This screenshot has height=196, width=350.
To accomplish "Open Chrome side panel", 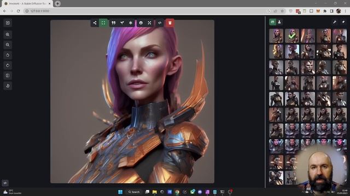I will 332,11.
